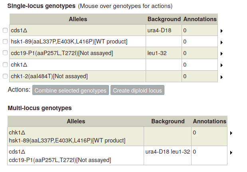The height and width of the screenshot is (172, 247).
Task: Click the Alleles header of single-locus table
Action: pos(78,19)
